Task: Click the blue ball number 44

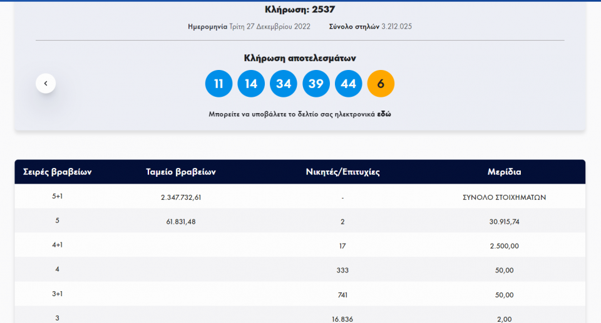Action: click(349, 84)
